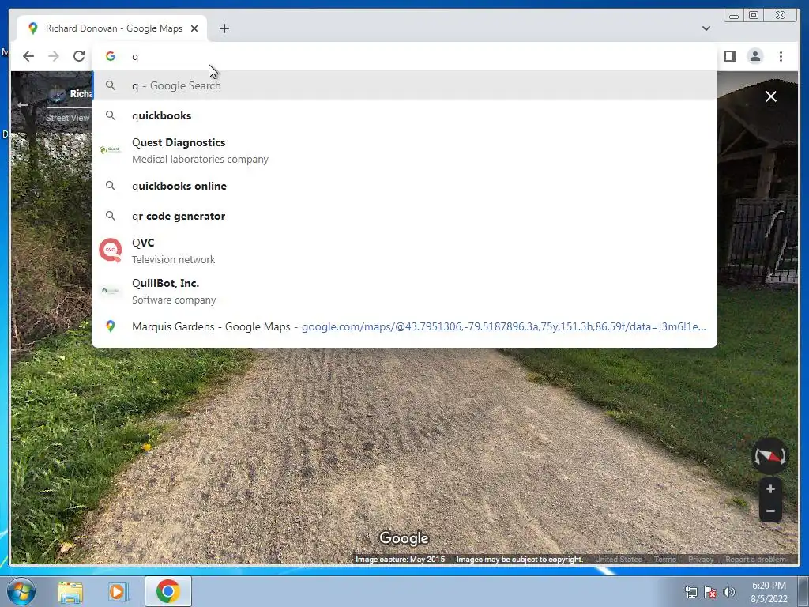Zoom out with the Street View minus button
809x607 pixels.
pyautogui.click(x=770, y=511)
